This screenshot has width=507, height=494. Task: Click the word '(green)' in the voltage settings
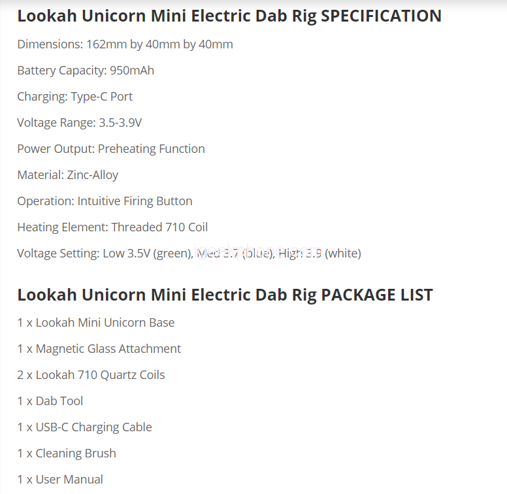(x=171, y=254)
